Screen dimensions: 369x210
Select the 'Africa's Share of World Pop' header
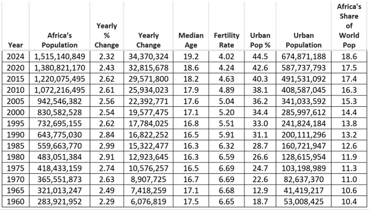349,26
